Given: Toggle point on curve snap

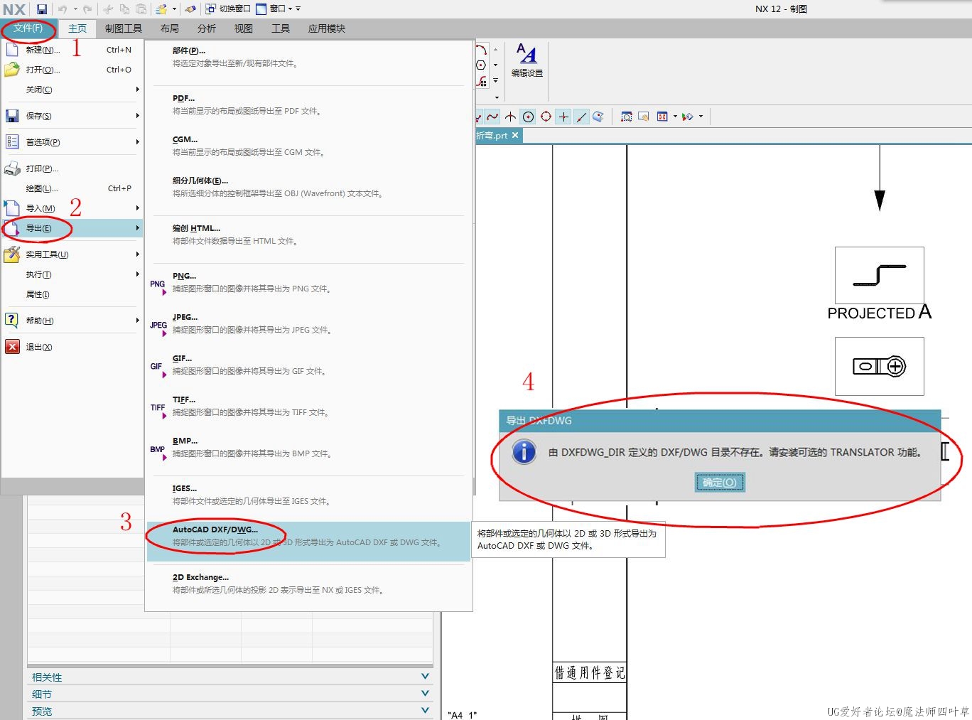Looking at the screenshot, I should 581,117.
